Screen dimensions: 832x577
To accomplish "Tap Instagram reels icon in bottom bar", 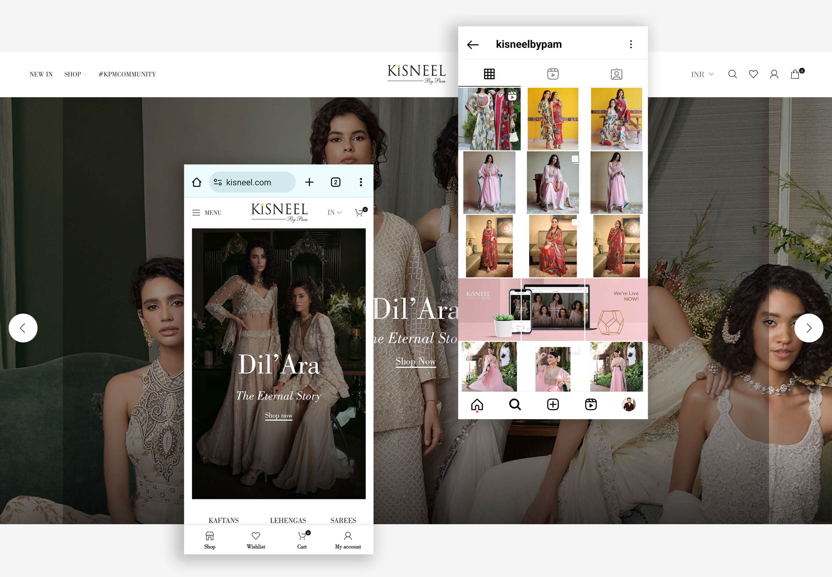I will (x=591, y=404).
